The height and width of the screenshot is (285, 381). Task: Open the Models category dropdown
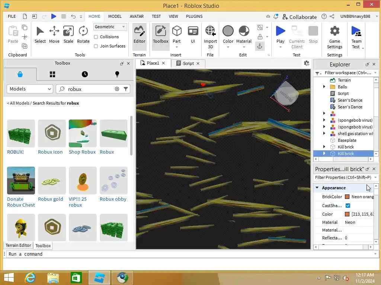[30, 89]
